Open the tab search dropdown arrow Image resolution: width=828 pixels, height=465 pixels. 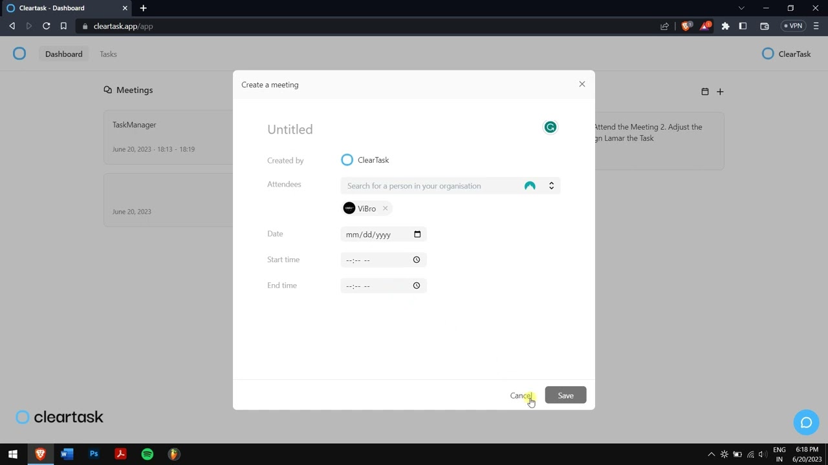(x=741, y=8)
